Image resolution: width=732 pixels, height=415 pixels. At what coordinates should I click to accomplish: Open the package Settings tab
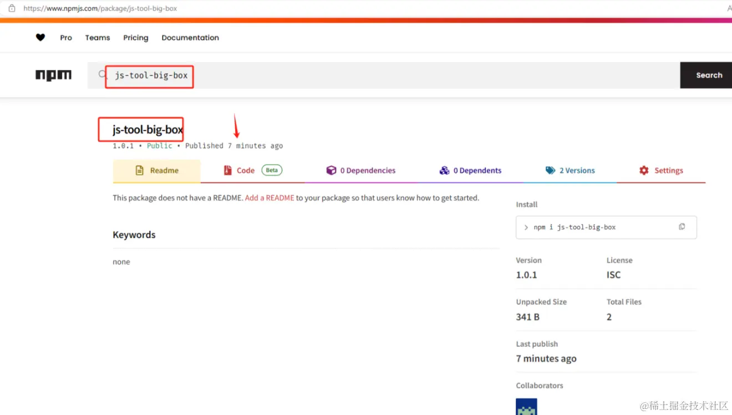click(x=661, y=171)
